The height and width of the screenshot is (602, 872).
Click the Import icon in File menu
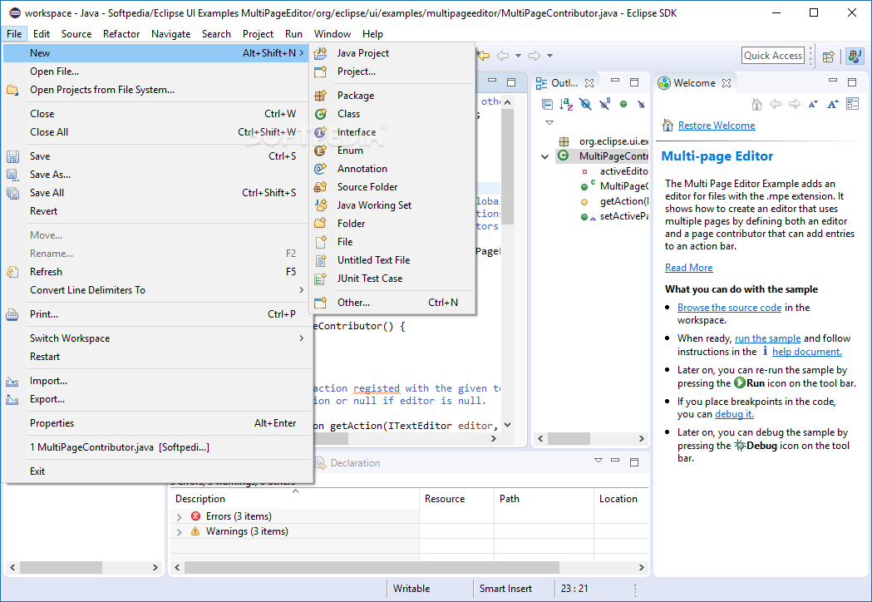click(x=12, y=381)
